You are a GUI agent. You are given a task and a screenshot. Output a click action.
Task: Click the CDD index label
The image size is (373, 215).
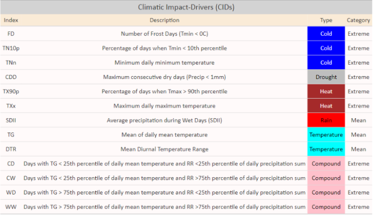click(11, 77)
